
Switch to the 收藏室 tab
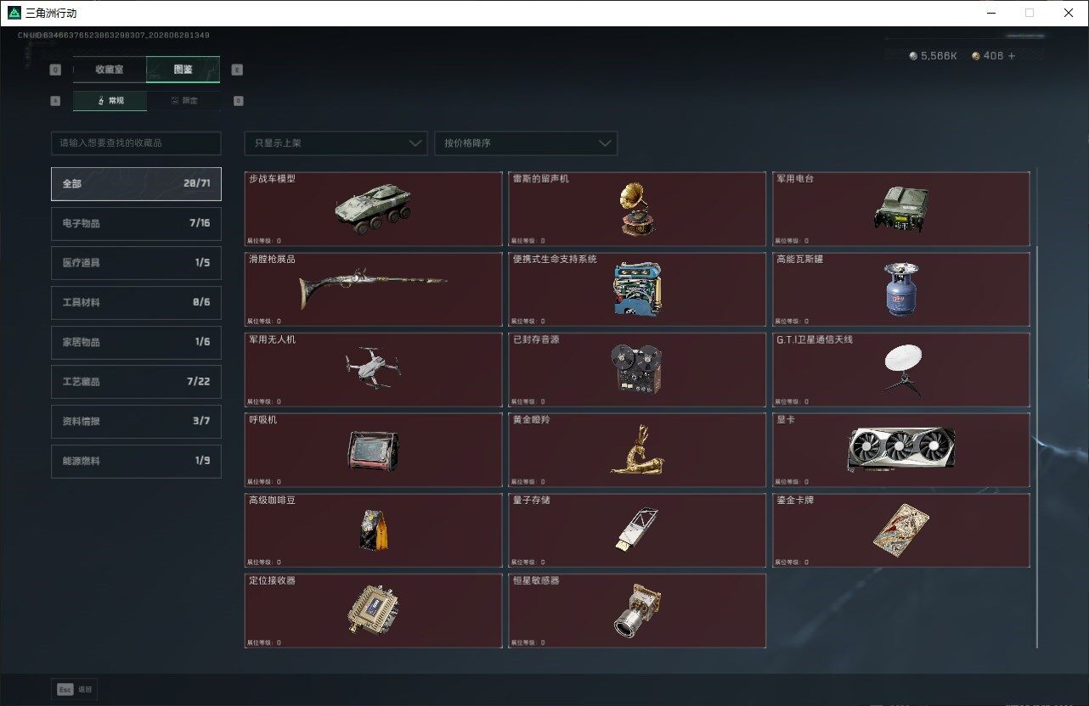pyautogui.click(x=110, y=70)
